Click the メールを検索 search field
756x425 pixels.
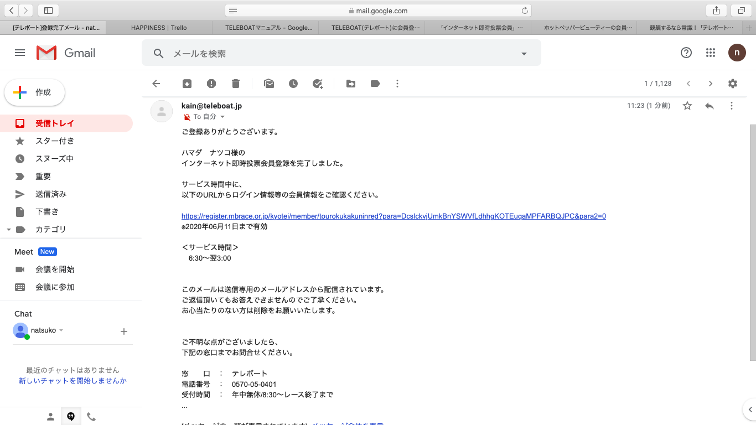click(x=332, y=54)
